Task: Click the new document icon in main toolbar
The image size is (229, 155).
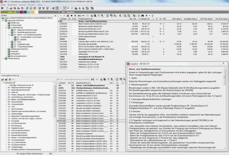Action: [x=7, y=8]
